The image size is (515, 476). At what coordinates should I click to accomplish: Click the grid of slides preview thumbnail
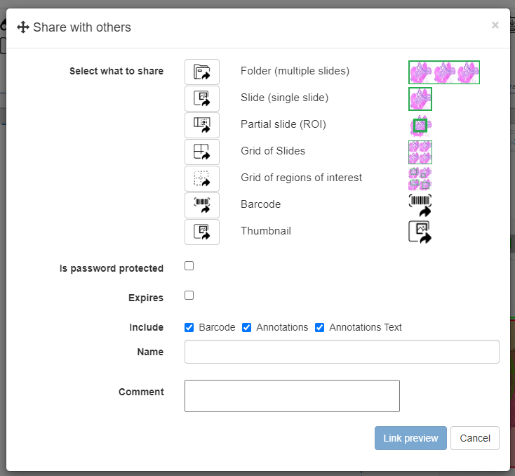pyautogui.click(x=420, y=152)
